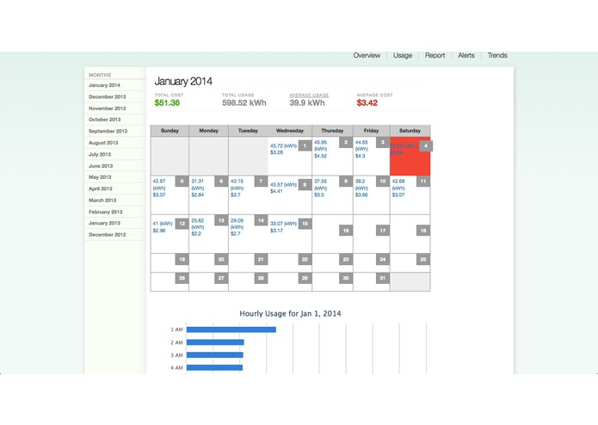Click the 1 AM hourly usage bar
This screenshot has width=598, height=425.
(231, 330)
